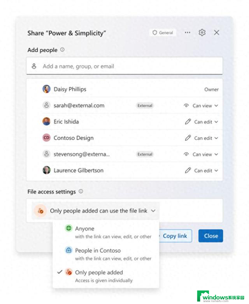249x304 pixels.
Task: Choose the People in Contoso link option
Action: pos(106,254)
